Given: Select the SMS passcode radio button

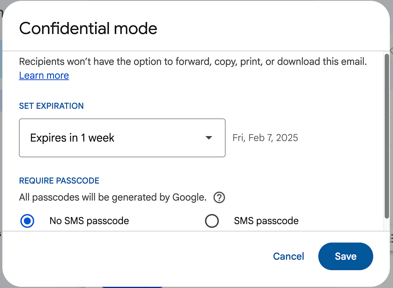Looking at the screenshot, I should pos(212,221).
